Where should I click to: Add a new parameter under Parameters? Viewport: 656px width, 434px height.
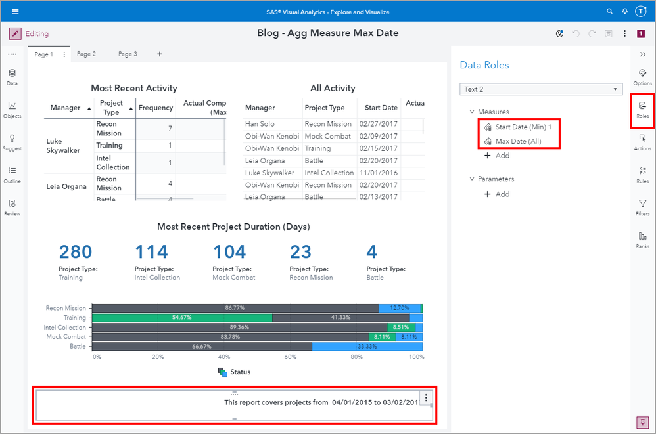point(497,194)
